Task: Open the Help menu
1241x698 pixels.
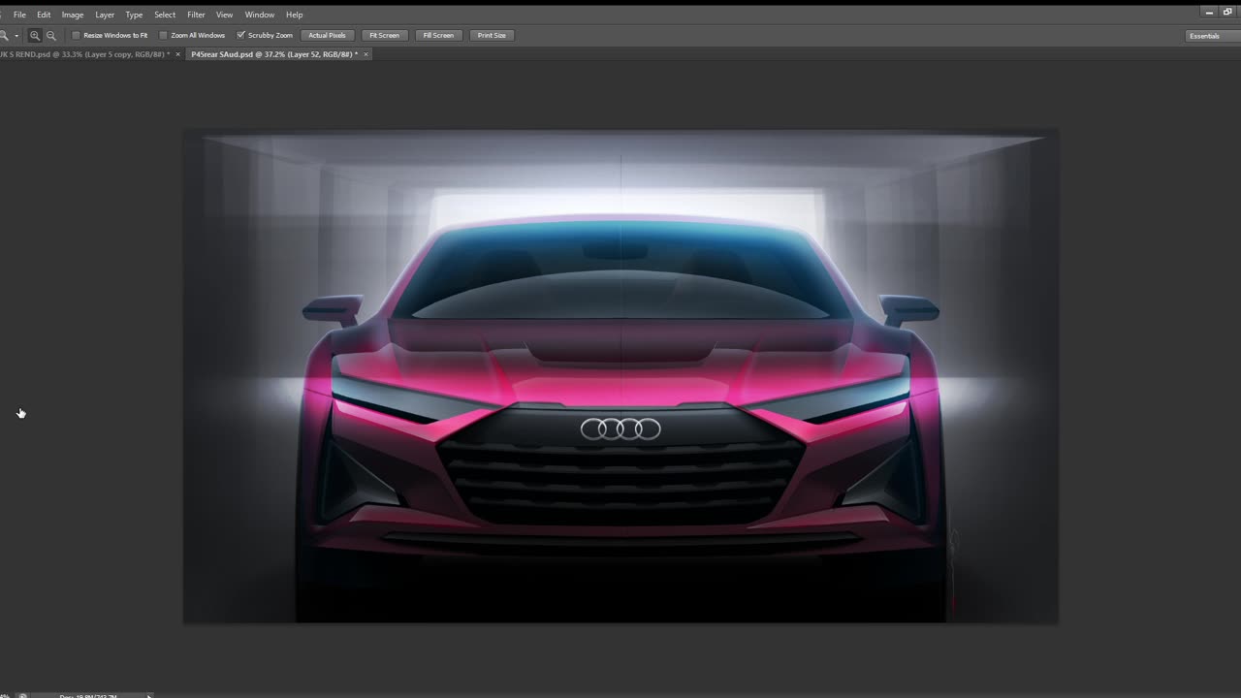Action: click(x=295, y=15)
